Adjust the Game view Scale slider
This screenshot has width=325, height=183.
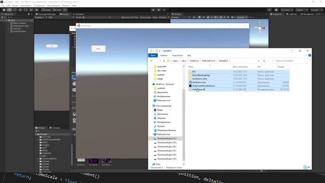click(x=95, y=17)
